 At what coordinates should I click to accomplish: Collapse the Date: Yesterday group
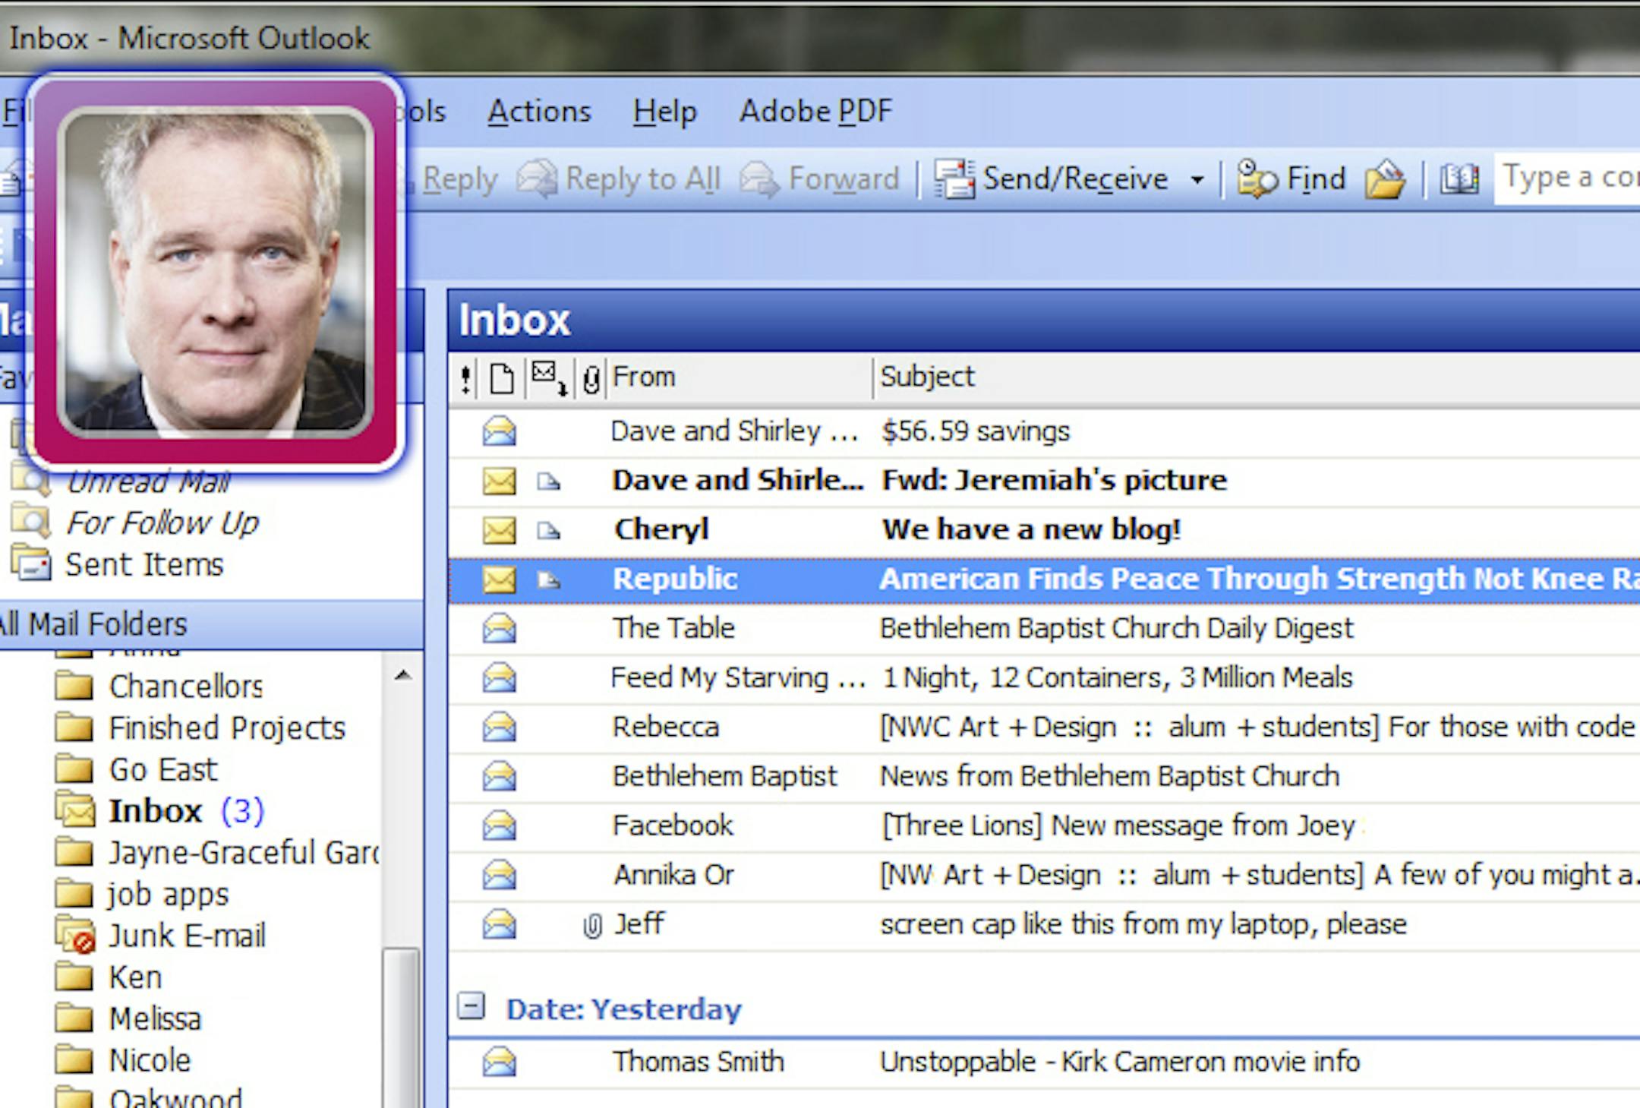coord(471,1007)
